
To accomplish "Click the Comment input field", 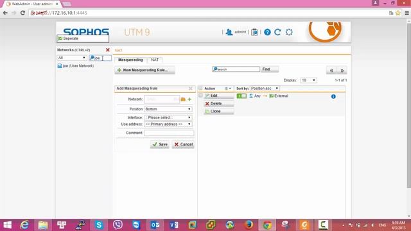I will click(169, 133).
